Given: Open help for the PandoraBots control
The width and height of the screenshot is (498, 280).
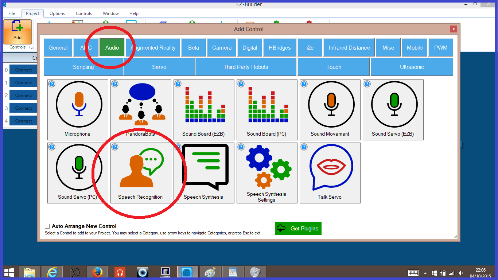Looking at the screenshot, I should tap(115, 84).
